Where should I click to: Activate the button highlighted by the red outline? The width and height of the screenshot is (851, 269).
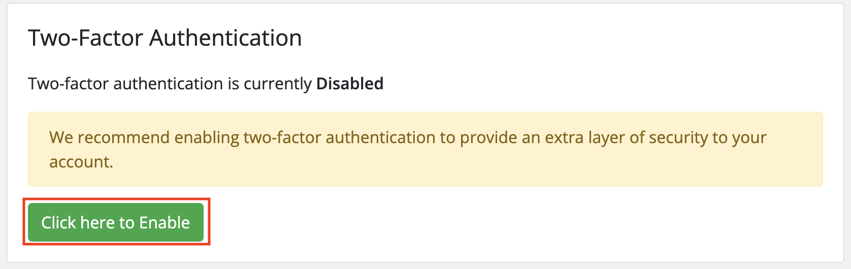tap(116, 222)
